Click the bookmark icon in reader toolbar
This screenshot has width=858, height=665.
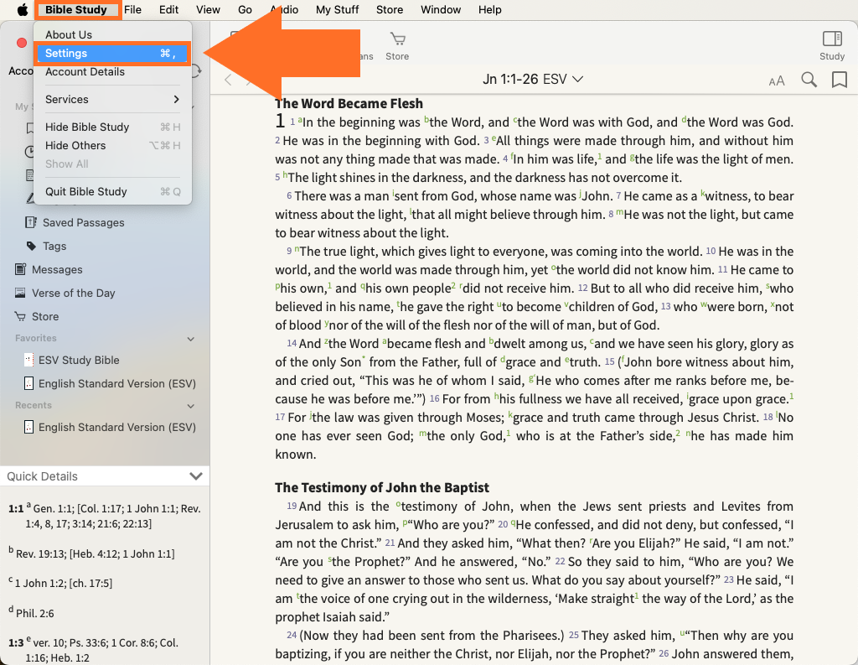(839, 80)
